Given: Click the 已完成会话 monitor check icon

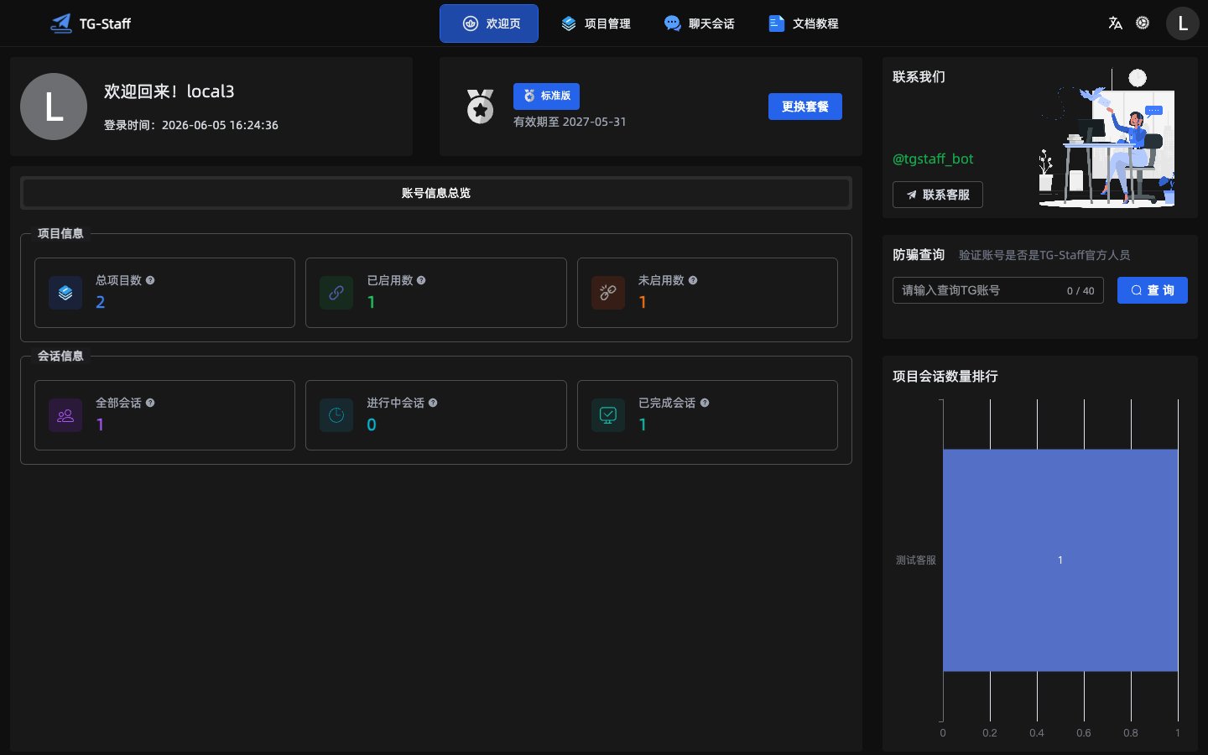Looking at the screenshot, I should pos(608,415).
